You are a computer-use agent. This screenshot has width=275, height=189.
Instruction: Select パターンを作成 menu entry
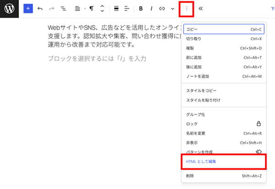(224, 151)
